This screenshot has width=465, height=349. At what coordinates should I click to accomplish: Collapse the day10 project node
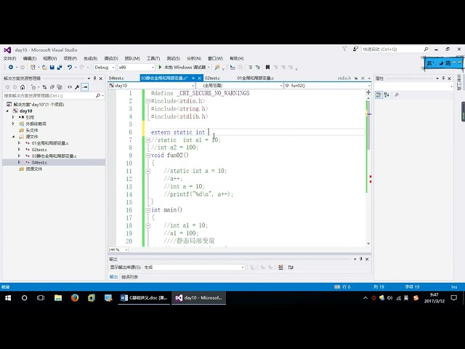8,111
